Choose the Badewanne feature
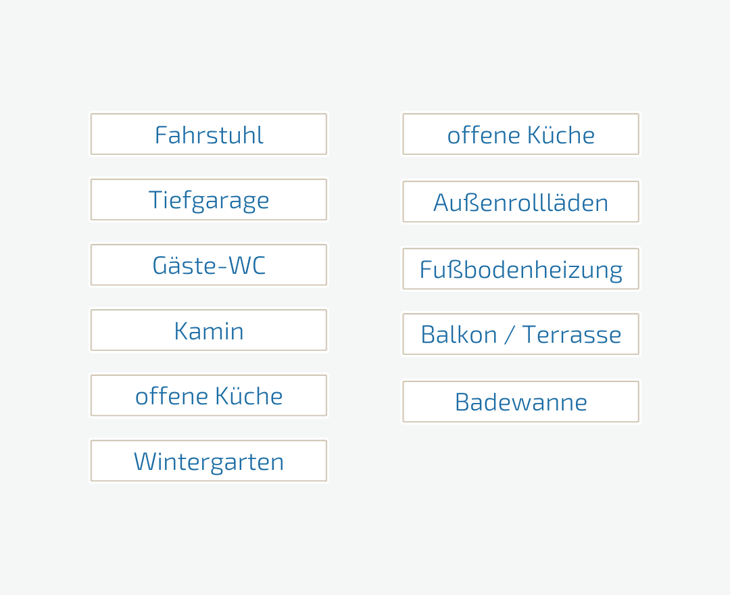The image size is (730, 595). coord(520,402)
